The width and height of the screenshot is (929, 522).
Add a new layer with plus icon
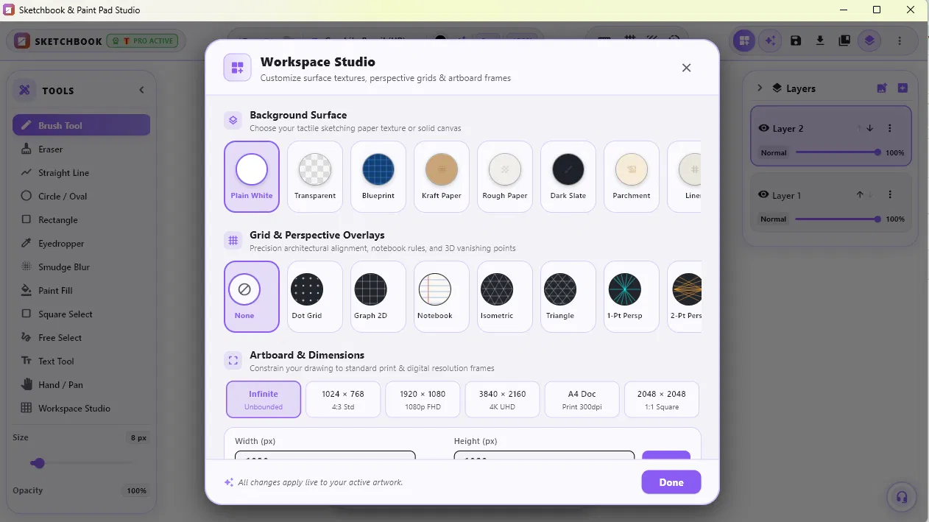(x=902, y=88)
